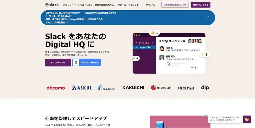255x128 pixels.
Task: Click 浅田 晶's avatar photo
Action: pos(162,49)
